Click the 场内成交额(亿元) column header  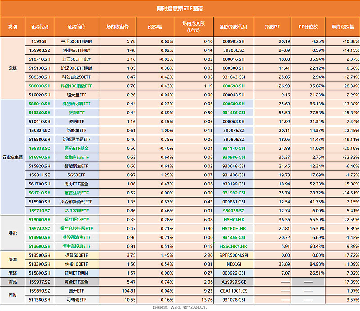pyautogui.click(x=193, y=27)
